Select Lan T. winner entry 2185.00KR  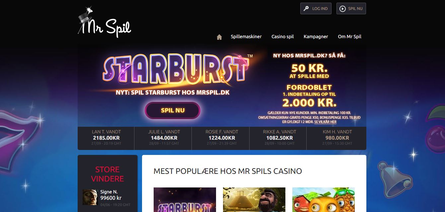pyautogui.click(x=106, y=138)
